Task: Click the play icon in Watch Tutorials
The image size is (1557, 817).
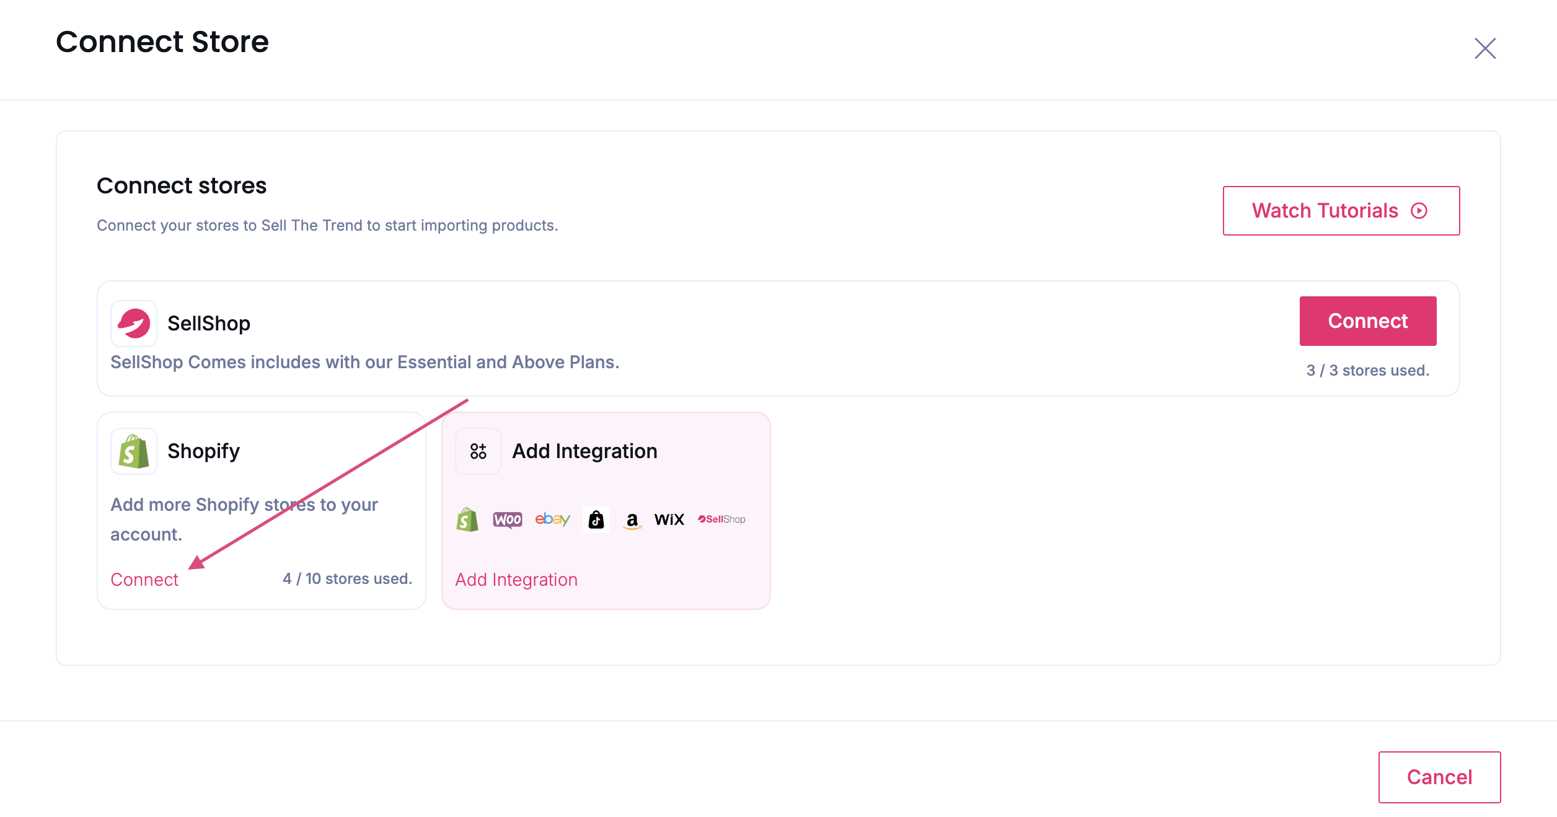Action: click(1419, 211)
